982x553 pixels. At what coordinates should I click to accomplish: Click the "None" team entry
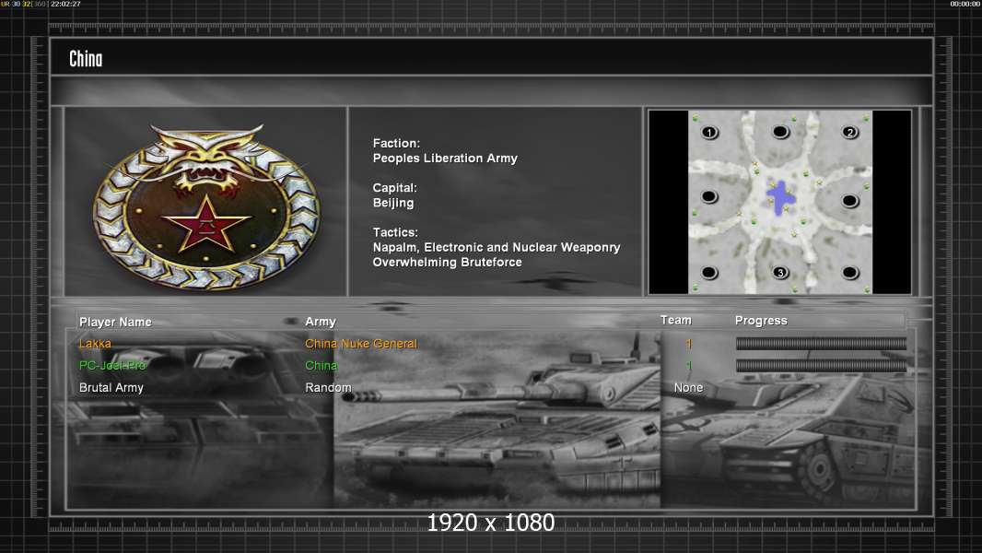tap(688, 388)
